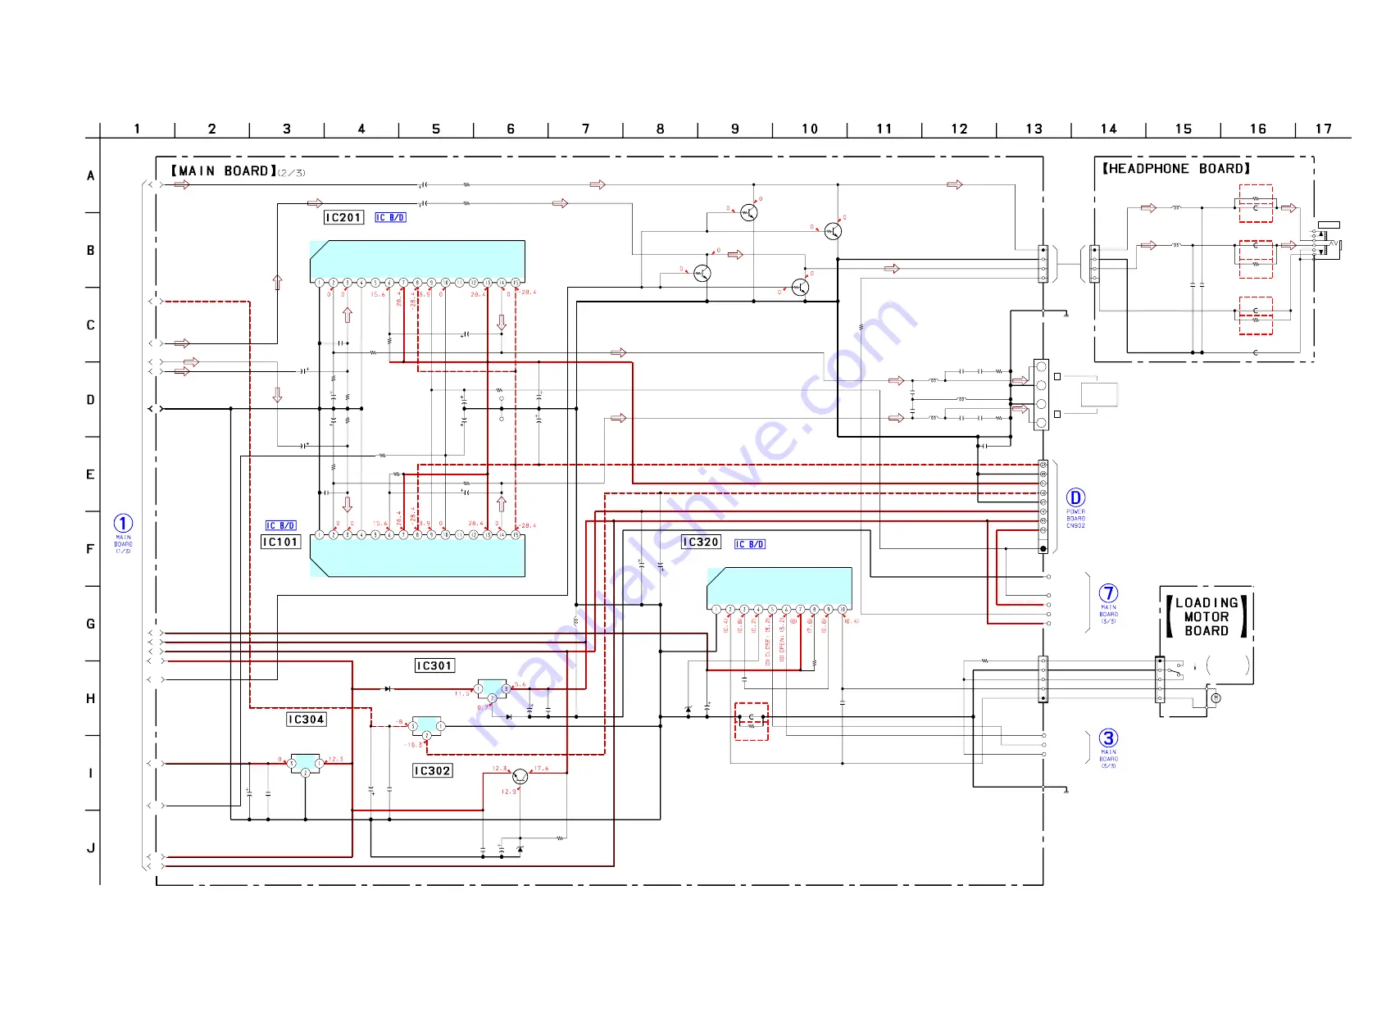The width and height of the screenshot is (1377, 1035).
Task: Click the IC301 regulator symbol
Action: [x=492, y=689]
